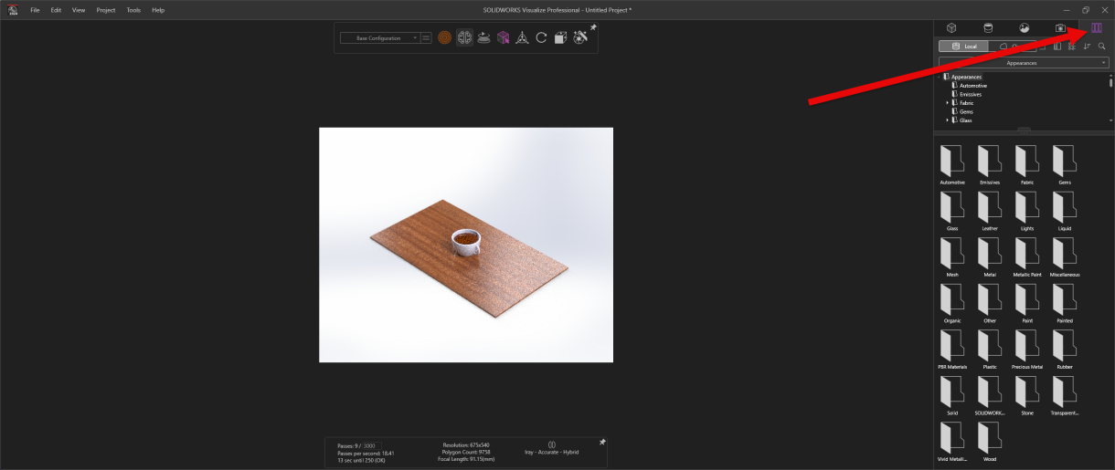Click the rendered coffee cup in viewport

click(x=466, y=242)
